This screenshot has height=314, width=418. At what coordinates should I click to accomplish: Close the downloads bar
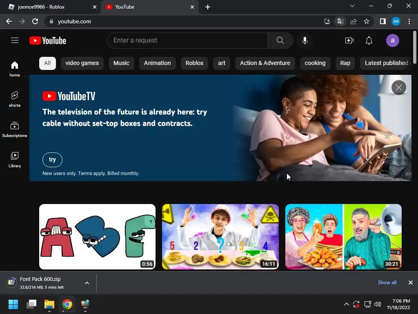pyautogui.click(x=411, y=283)
